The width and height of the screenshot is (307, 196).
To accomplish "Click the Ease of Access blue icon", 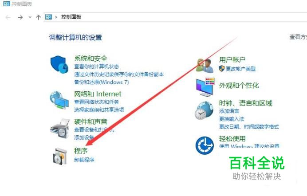I will [205, 145].
